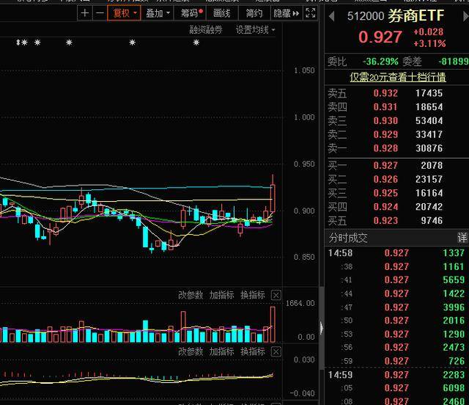The height and width of the screenshot is (405, 469).
Task: Click 改参数 on volume indicator
Action: tap(191, 296)
